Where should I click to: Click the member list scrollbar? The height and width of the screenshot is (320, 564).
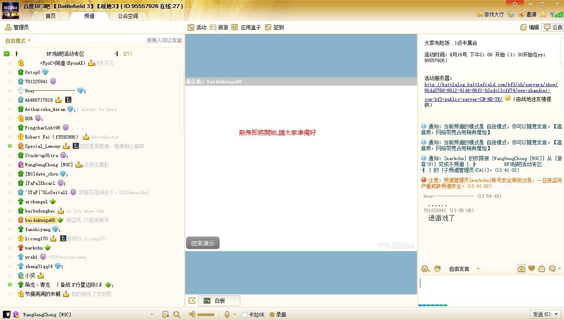(x=181, y=102)
